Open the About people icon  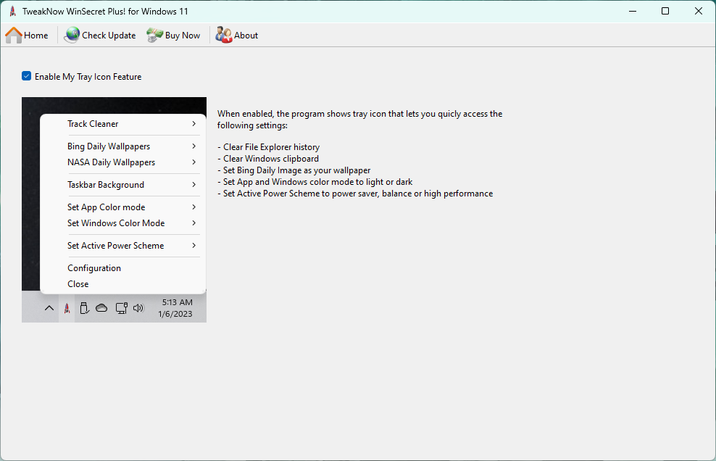[224, 35]
